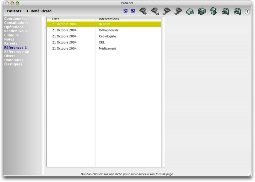Select the Radiologiste intervention row
The width and height of the screenshot is (255, 182).
coord(104,36)
